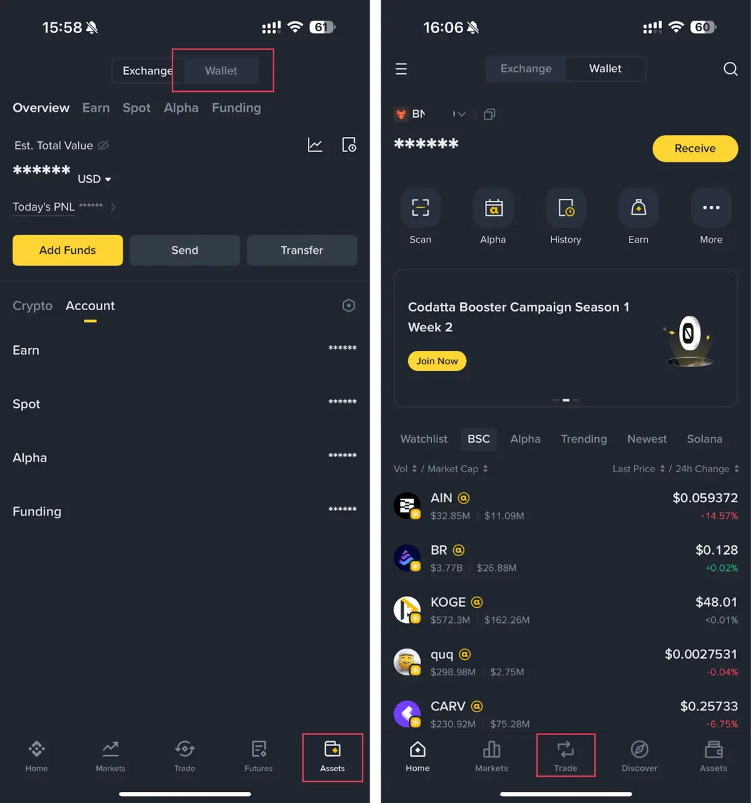Viewport: 751px width, 803px height.
Task: Switch toggle to Exchange on right screen
Action: pyautogui.click(x=526, y=69)
